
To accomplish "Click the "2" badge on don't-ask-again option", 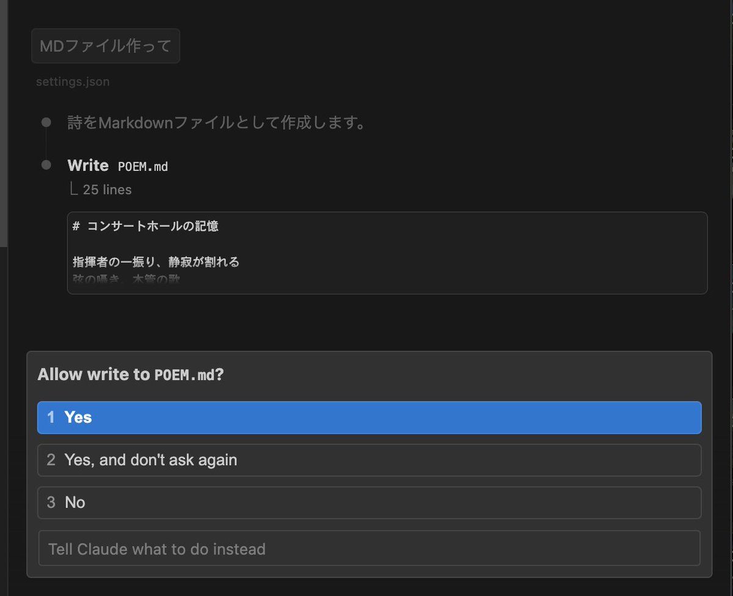I will pos(51,460).
